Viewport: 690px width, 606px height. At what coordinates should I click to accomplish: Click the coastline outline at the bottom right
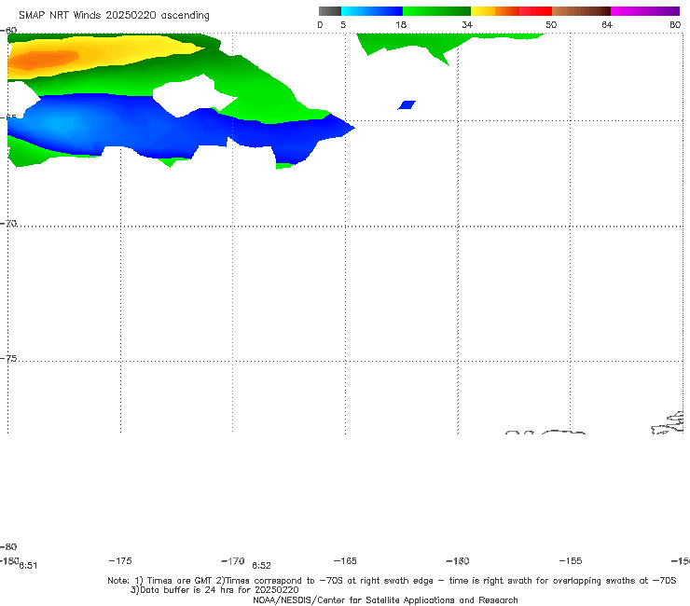(668, 423)
